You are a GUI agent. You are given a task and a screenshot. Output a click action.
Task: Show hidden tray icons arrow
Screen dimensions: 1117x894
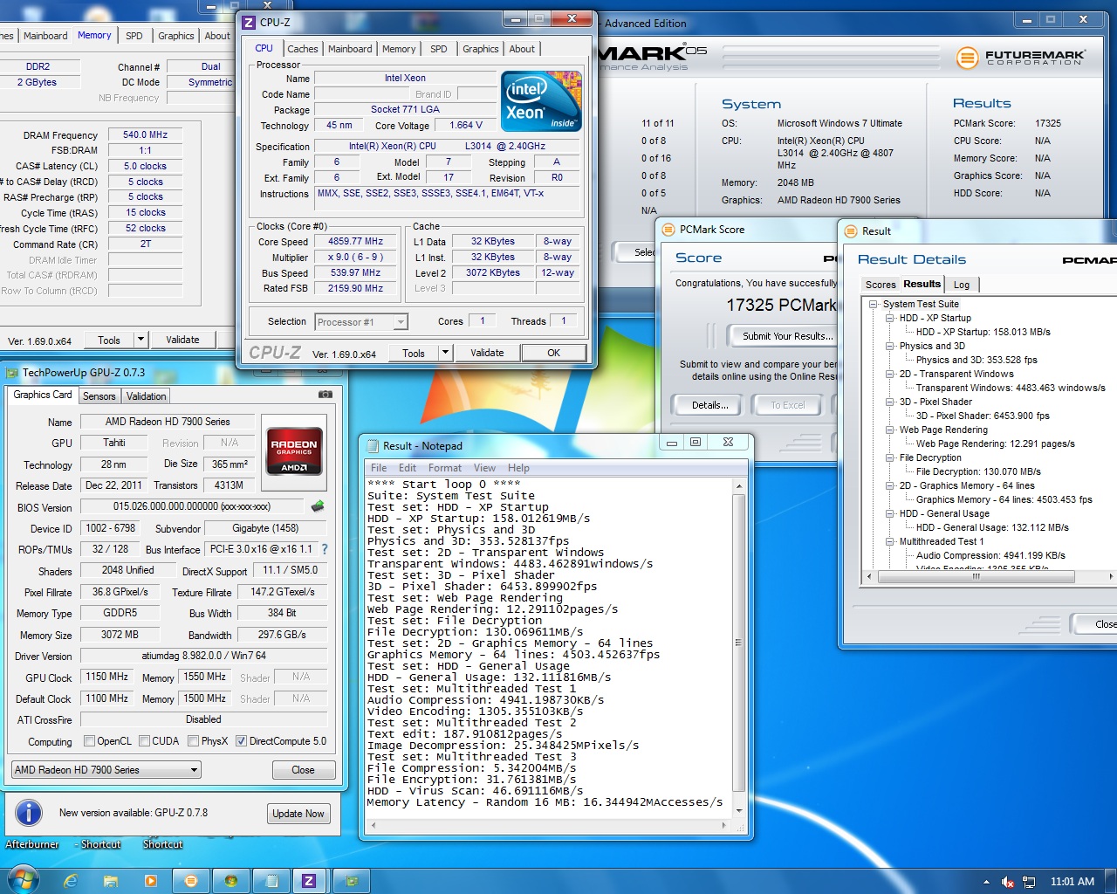click(986, 882)
